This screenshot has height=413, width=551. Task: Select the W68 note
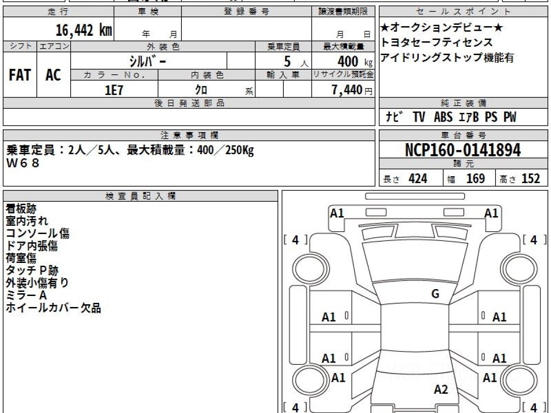point(22,162)
